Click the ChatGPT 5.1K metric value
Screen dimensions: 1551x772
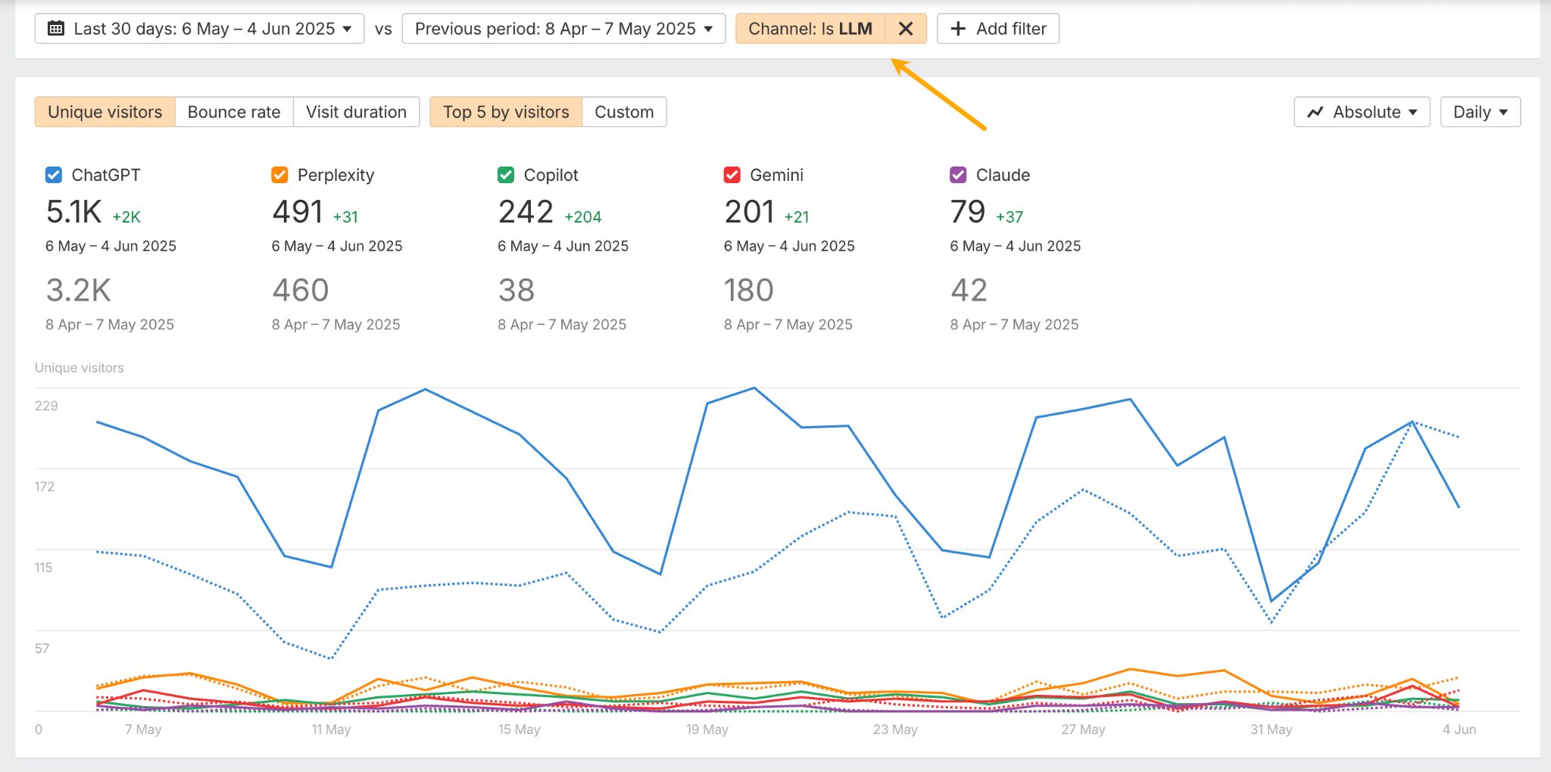click(73, 213)
